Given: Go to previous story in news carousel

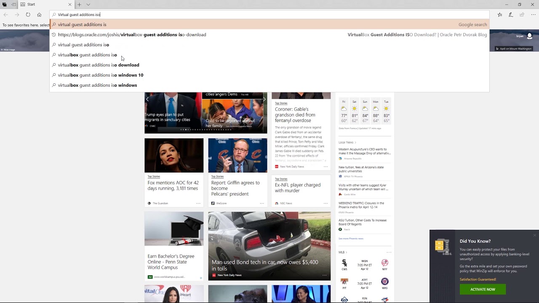Looking at the screenshot, I should coord(147,99).
